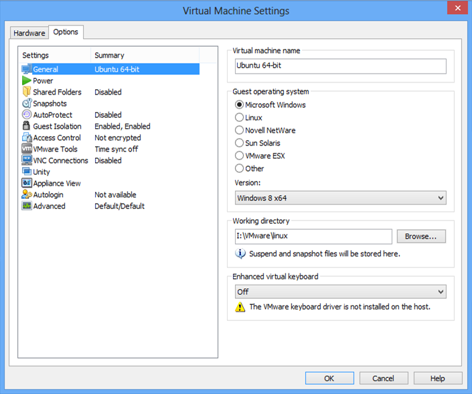Image resolution: width=472 pixels, height=394 pixels.
Task: Select the Access Control row label
Action: (x=57, y=137)
